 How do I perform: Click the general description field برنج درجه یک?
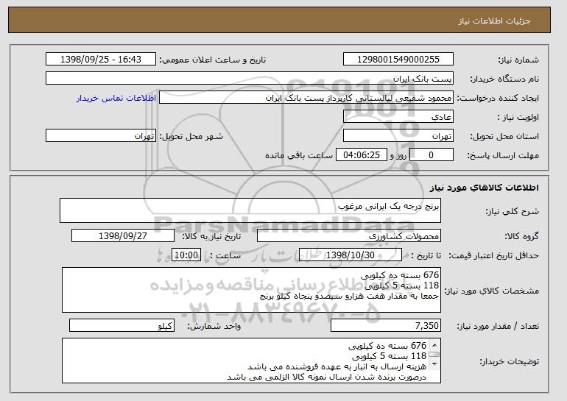[x=250, y=210]
